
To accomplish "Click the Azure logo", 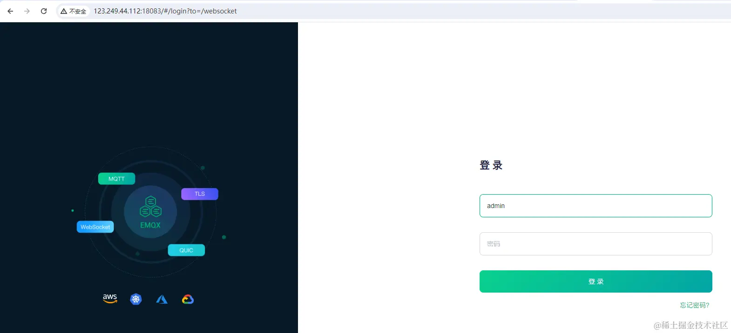I will coord(162,300).
